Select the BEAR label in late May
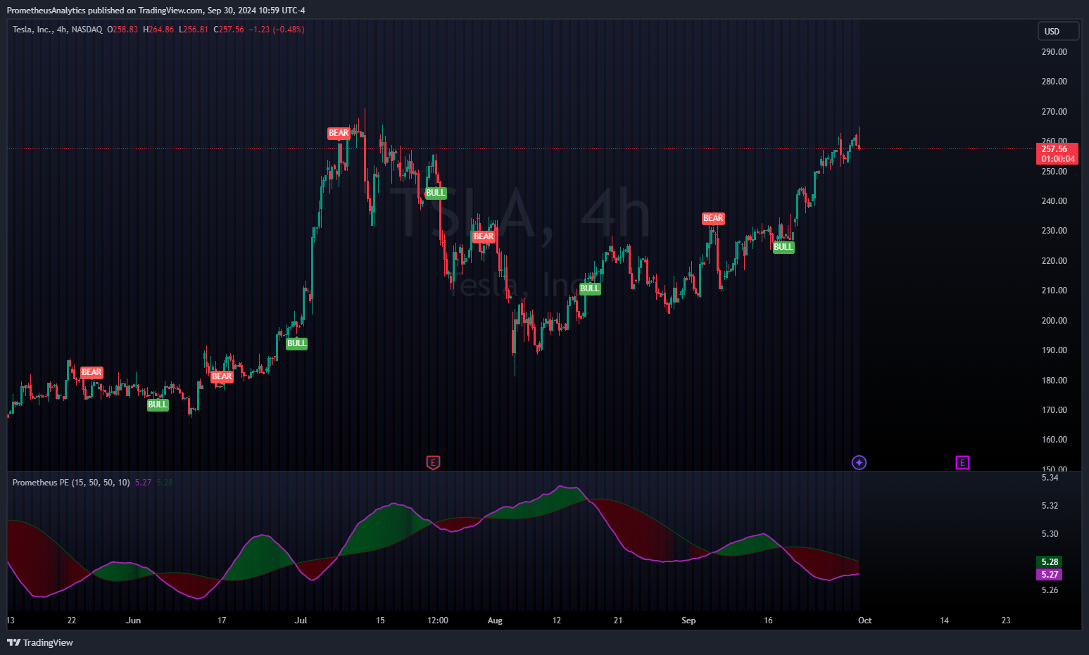This screenshot has height=655, width=1089. tap(92, 372)
